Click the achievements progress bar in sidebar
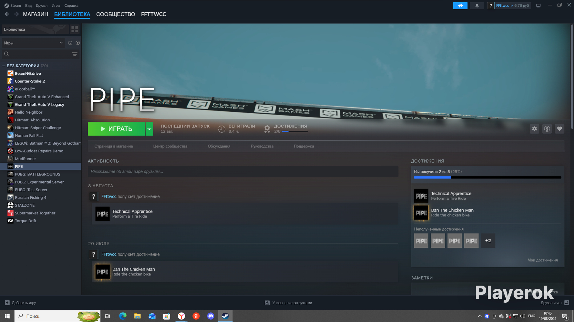The height and width of the screenshot is (322, 574). click(487, 177)
